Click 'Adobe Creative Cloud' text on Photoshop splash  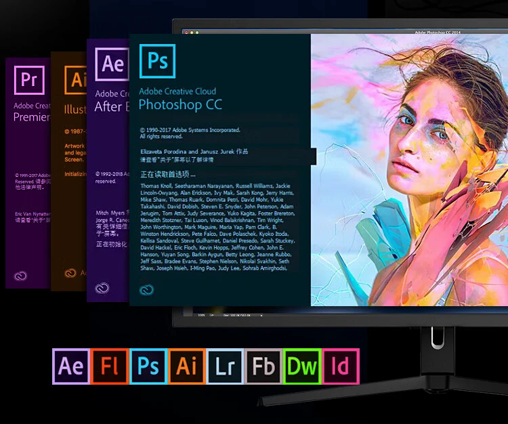[x=177, y=91]
